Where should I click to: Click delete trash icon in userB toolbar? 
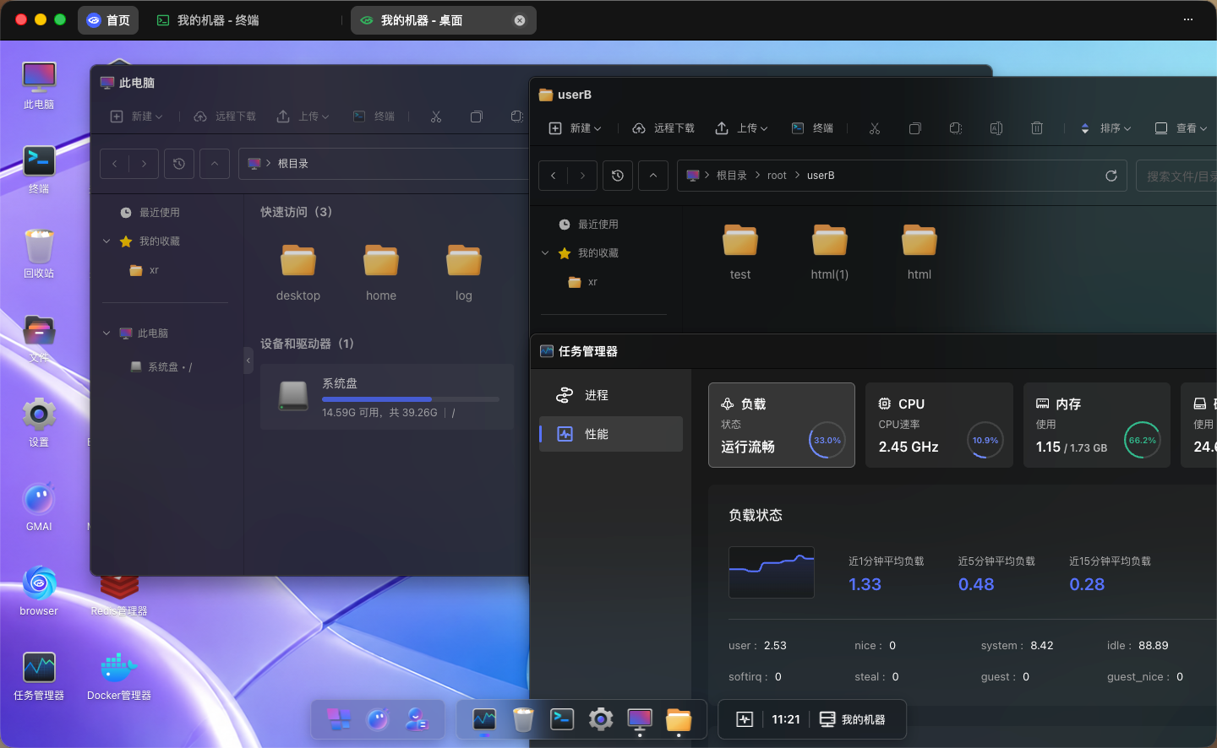pyautogui.click(x=1037, y=128)
